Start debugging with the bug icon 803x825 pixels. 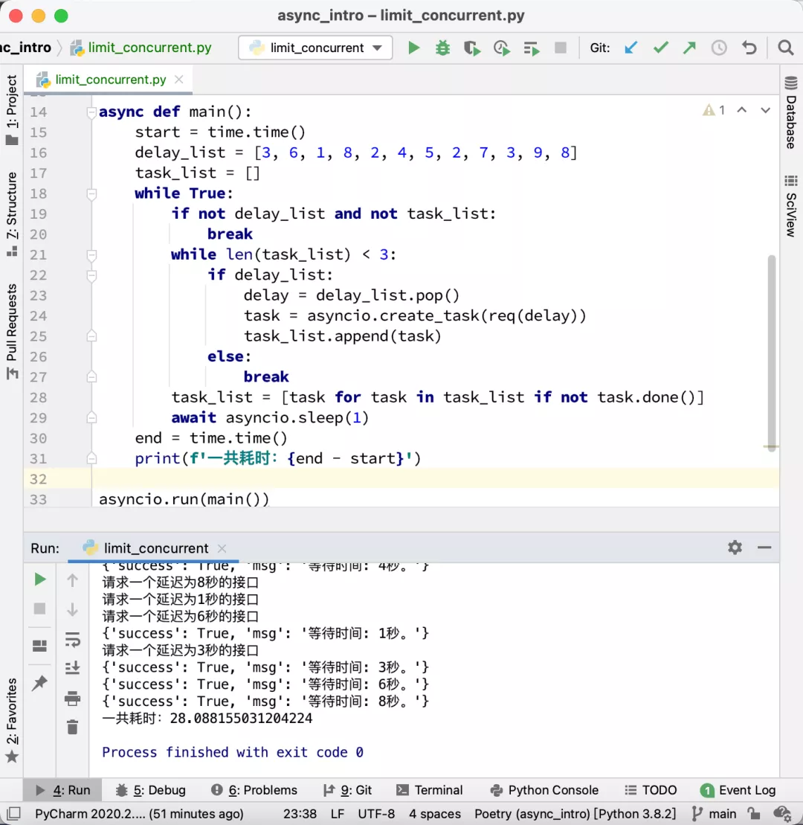click(x=443, y=48)
